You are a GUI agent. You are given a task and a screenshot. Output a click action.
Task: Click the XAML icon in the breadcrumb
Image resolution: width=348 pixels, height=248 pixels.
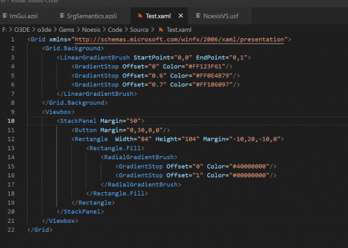[x=161, y=30]
